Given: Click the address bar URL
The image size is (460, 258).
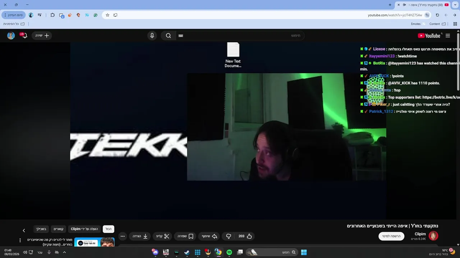Looking at the screenshot, I should 395,15.
